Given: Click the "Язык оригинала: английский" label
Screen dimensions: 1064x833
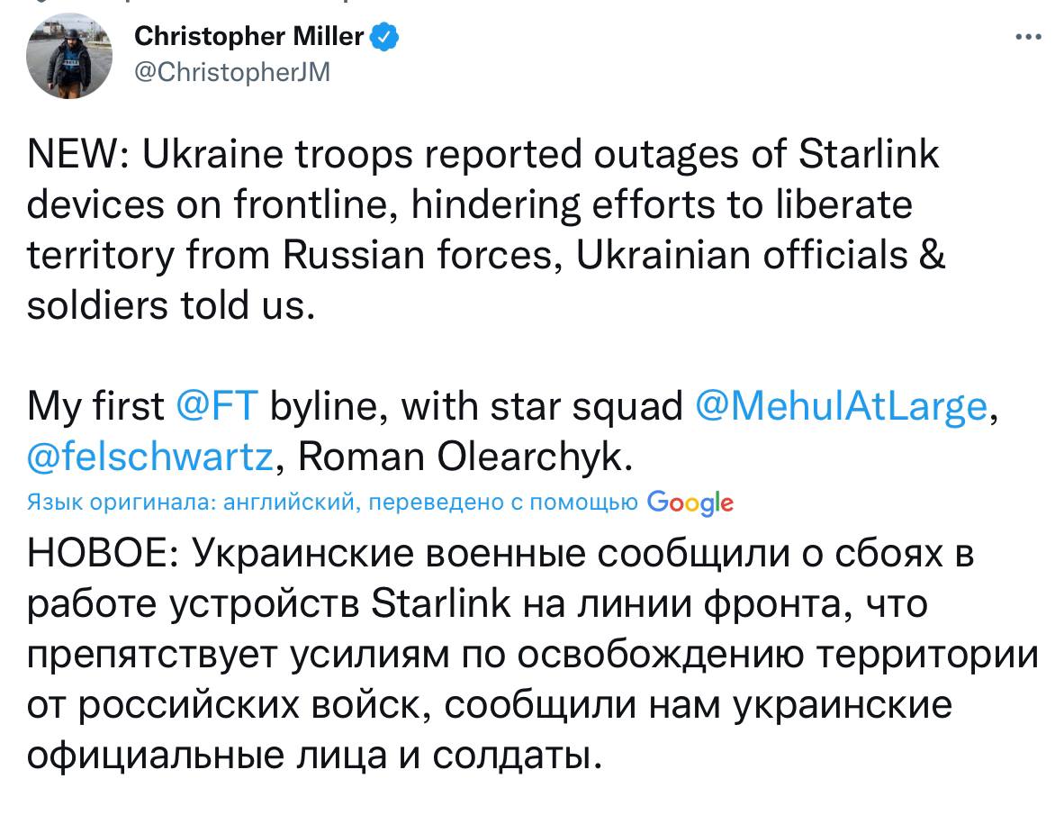Looking at the screenshot, I should [191, 503].
